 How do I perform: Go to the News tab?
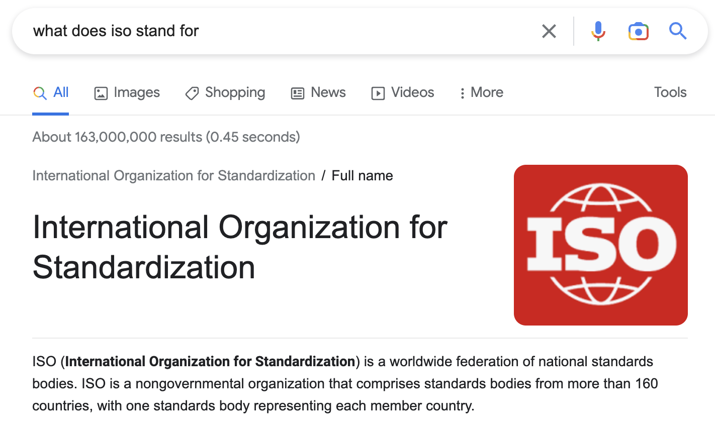click(318, 92)
